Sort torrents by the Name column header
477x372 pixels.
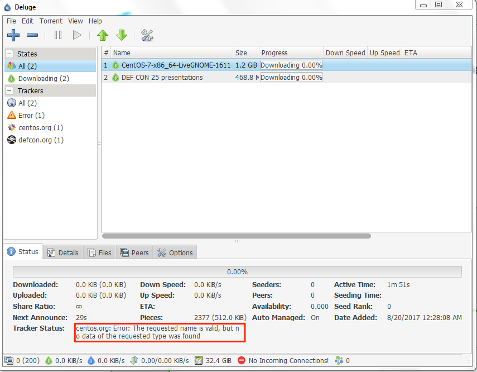click(x=172, y=53)
